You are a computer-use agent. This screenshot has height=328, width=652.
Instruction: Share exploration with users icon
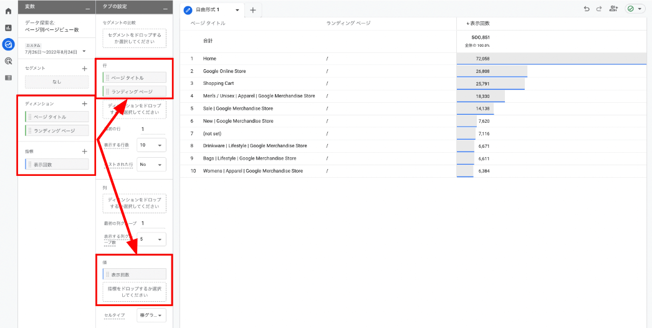[x=613, y=9]
